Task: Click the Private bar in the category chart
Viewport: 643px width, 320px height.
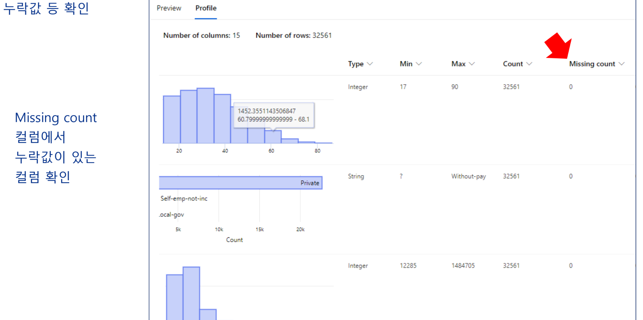Action: pos(241,183)
